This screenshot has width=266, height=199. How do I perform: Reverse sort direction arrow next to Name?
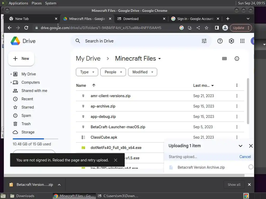click(94, 86)
